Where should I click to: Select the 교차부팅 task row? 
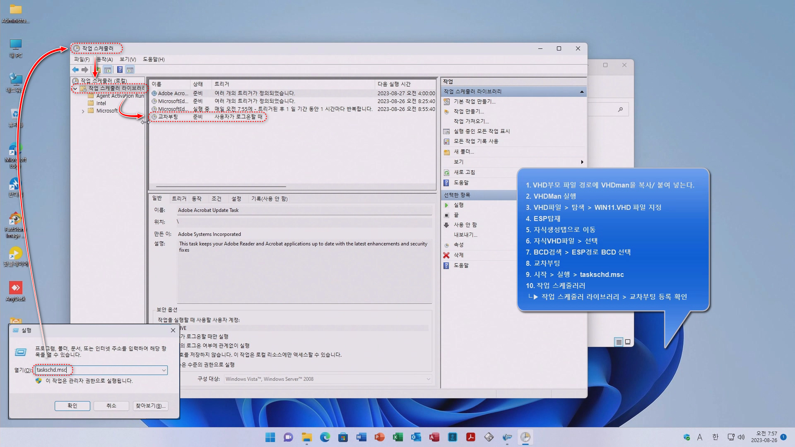(168, 117)
